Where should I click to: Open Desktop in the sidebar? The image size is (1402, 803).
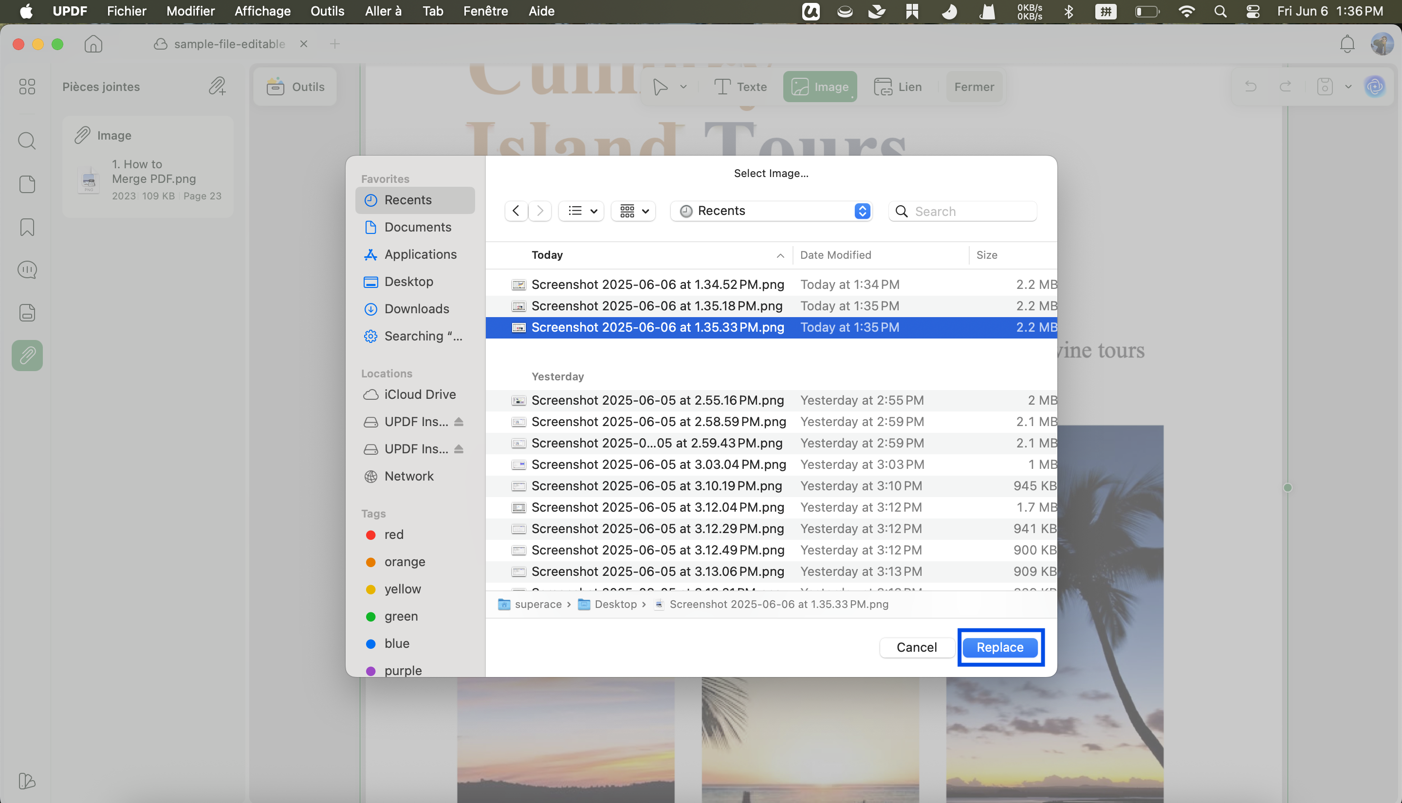(415, 281)
